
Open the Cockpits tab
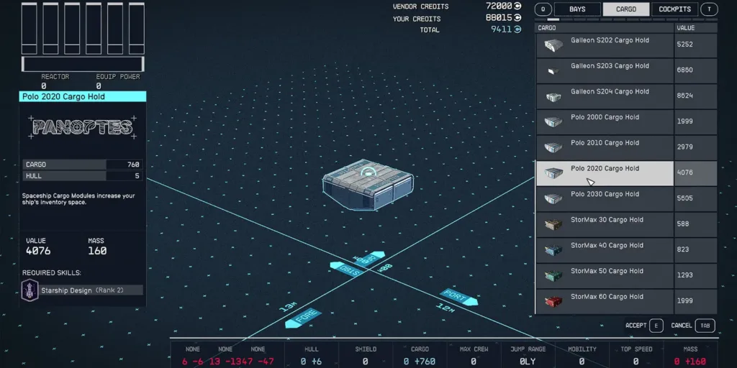[x=674, y=9]
